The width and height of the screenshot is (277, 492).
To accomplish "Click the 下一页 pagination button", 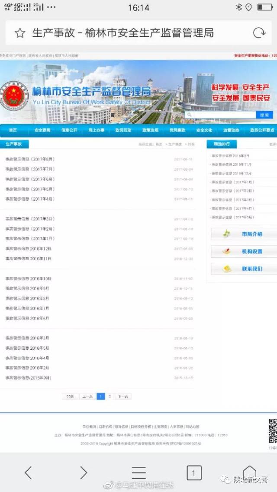I will click(x=123, y=396).
